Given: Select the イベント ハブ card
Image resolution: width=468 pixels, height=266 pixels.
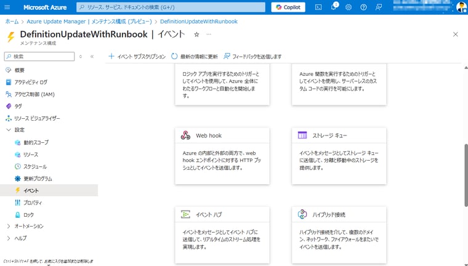Looking at the screenshot, I should [x=222, y=235].
